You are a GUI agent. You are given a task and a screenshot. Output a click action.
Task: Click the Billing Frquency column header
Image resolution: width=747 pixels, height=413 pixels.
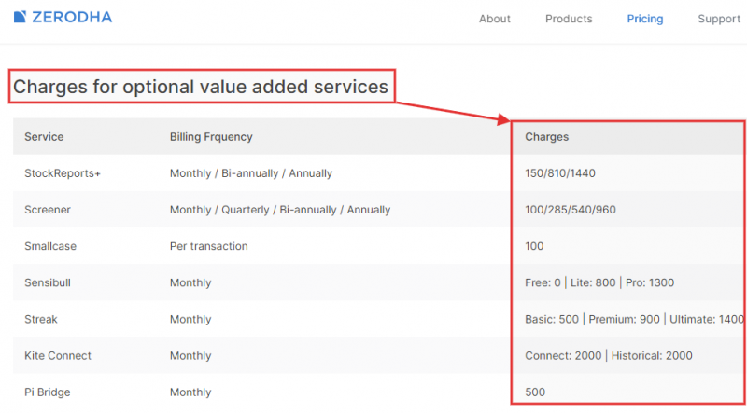coord(211,136)
